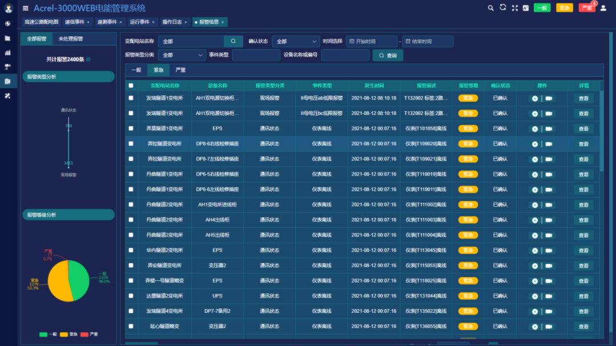Click the 设备名称或编号 input field
The width and height of the screenshot is (616, 346).
tap(345, 55)
